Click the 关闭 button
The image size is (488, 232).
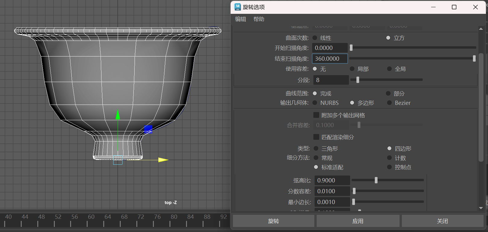[443, 221]
